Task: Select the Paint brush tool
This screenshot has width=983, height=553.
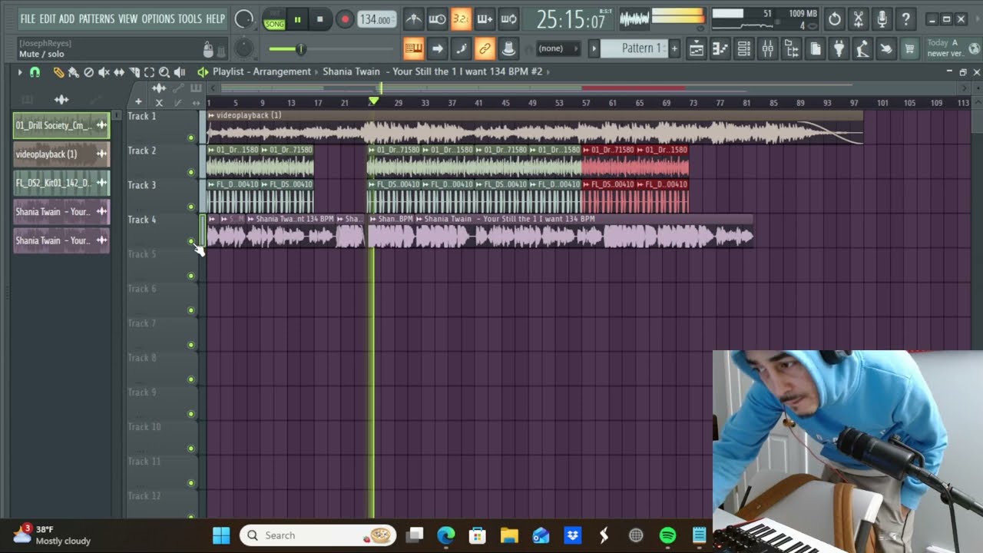Action: [73, 72]
